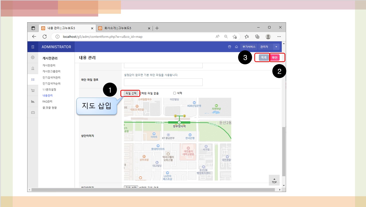This screenshot has width=366, height=207.
Task: Open the member management sidebar icon
Action: 33,68
